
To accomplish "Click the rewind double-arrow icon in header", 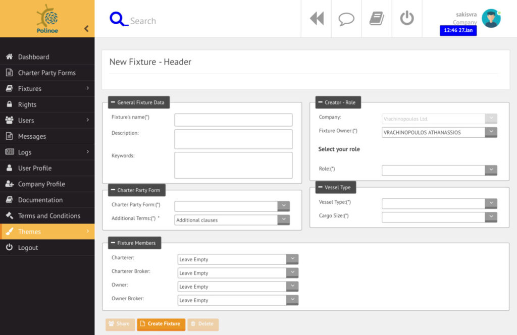I will [x=317, y=19].
